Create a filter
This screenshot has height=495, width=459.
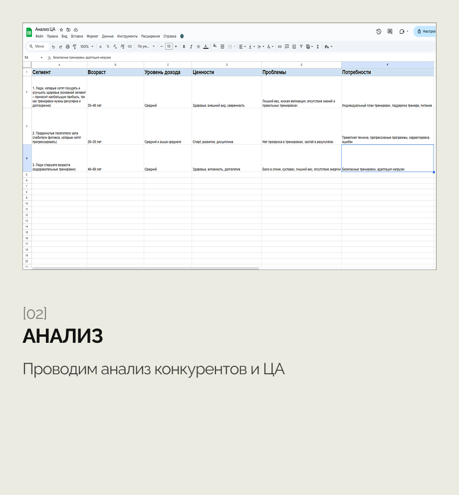(x=301, y=47)
